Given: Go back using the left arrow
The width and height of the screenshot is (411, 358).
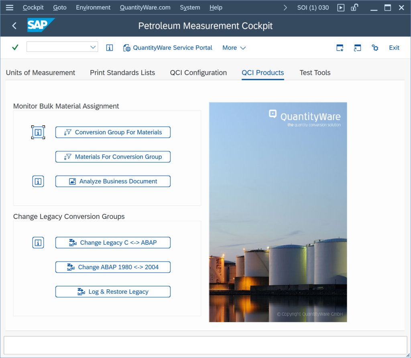Looking at the screenshot, I should pos(14,26).
